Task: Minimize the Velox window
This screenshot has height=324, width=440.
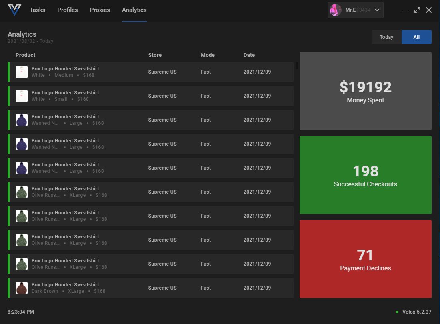Action: coord(406,10)
